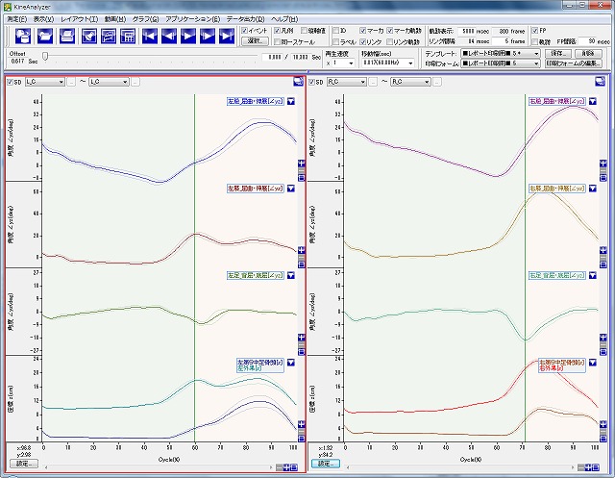Toggle SD checkbox in left panel

pos(10,82)
